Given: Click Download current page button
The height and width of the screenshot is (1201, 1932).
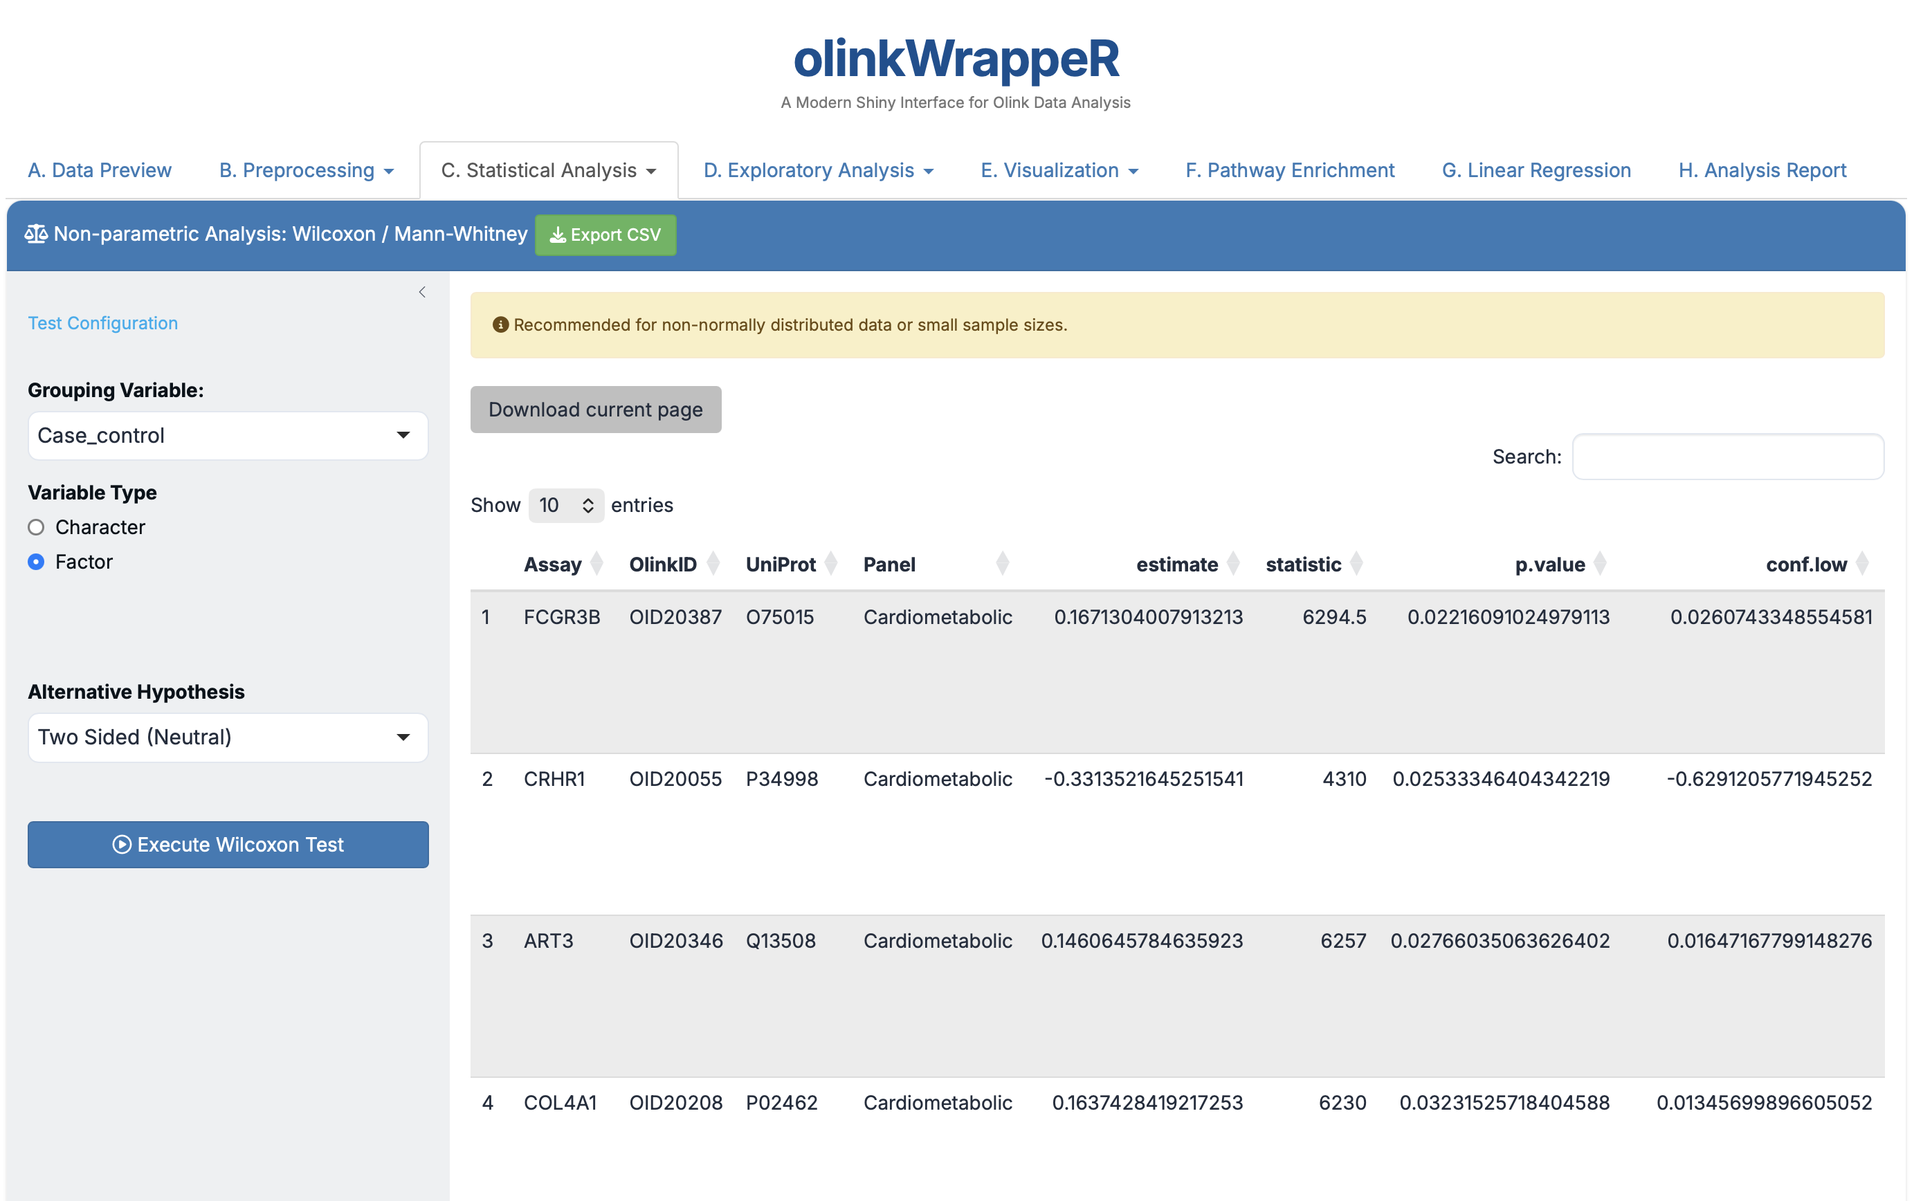Looking at the screenshot, I should tap(595, 410).
